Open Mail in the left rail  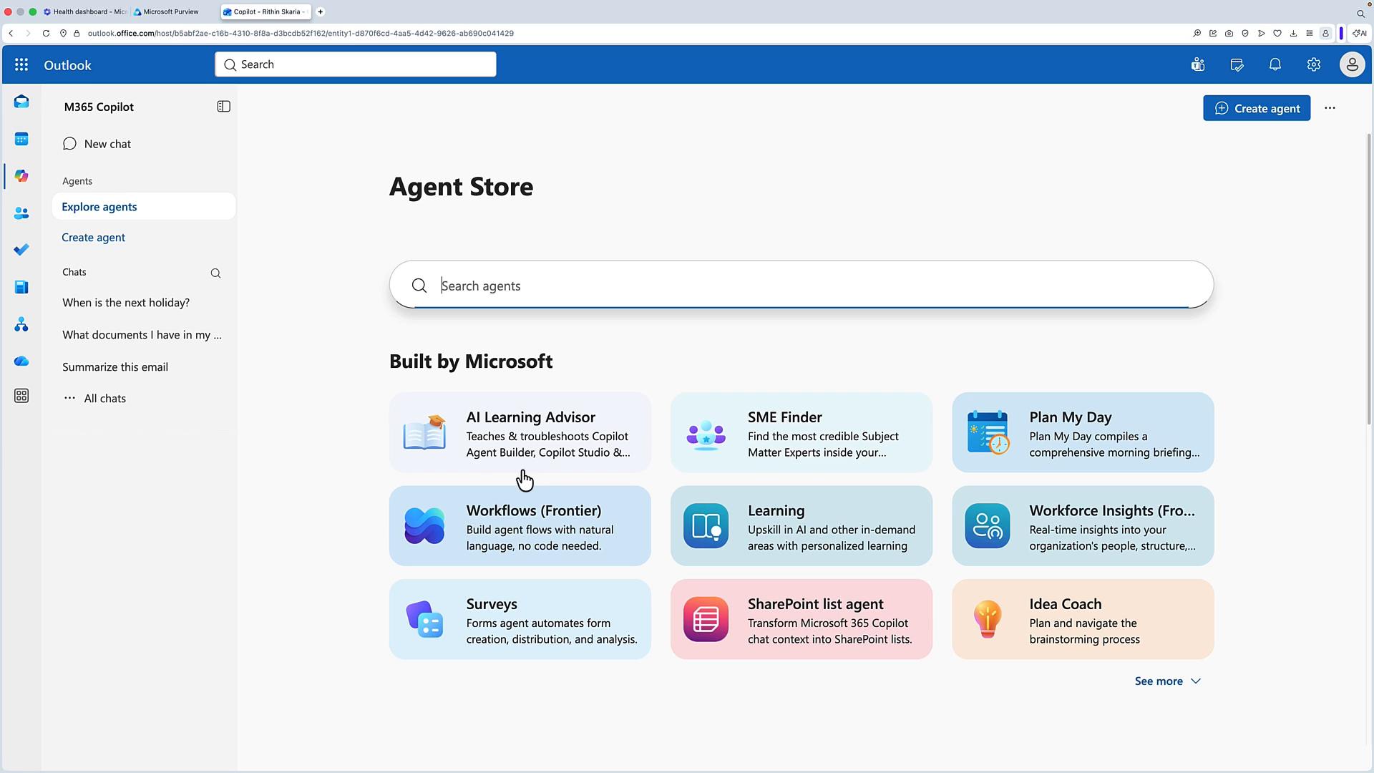pos(21,102)
